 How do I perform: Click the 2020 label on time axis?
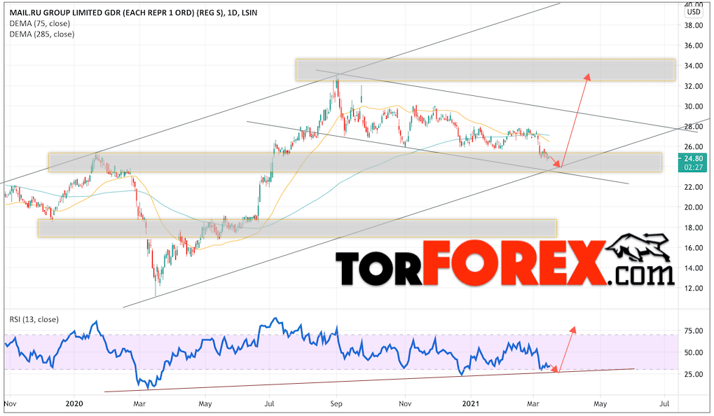[74, 403]
